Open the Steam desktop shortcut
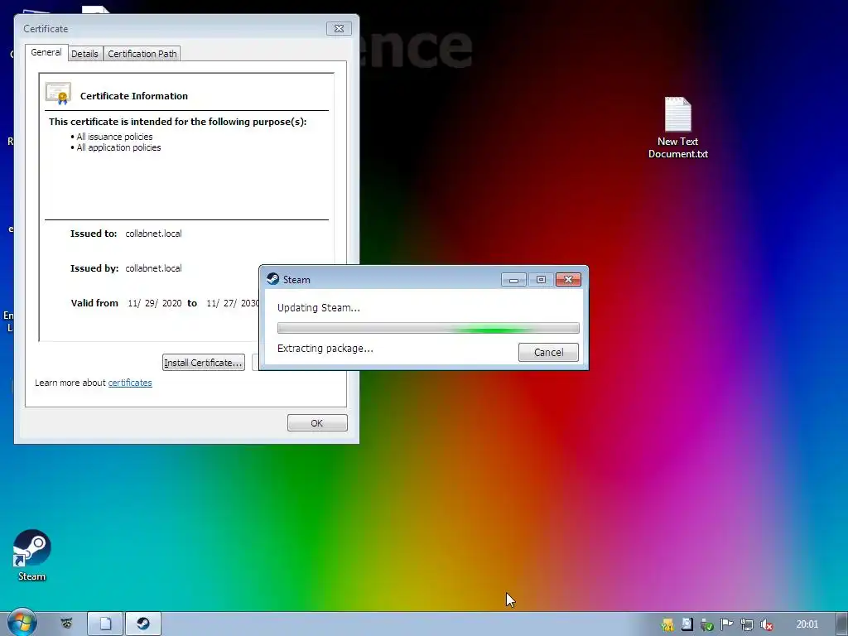Screen dimensions: 848x636 point(32,555)
